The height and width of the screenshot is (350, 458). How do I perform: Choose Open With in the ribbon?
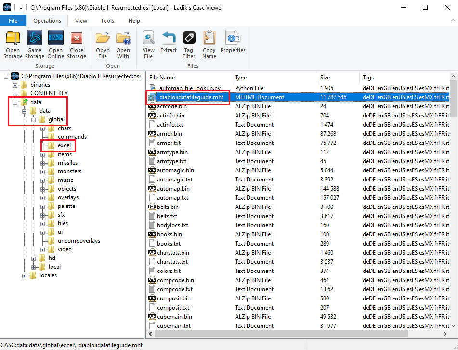point(123,45)
